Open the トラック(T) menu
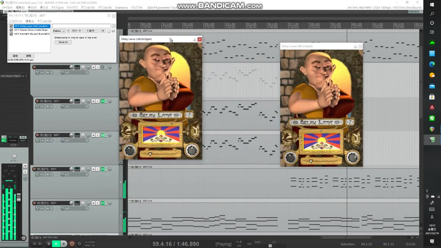 tap(72, 8)
